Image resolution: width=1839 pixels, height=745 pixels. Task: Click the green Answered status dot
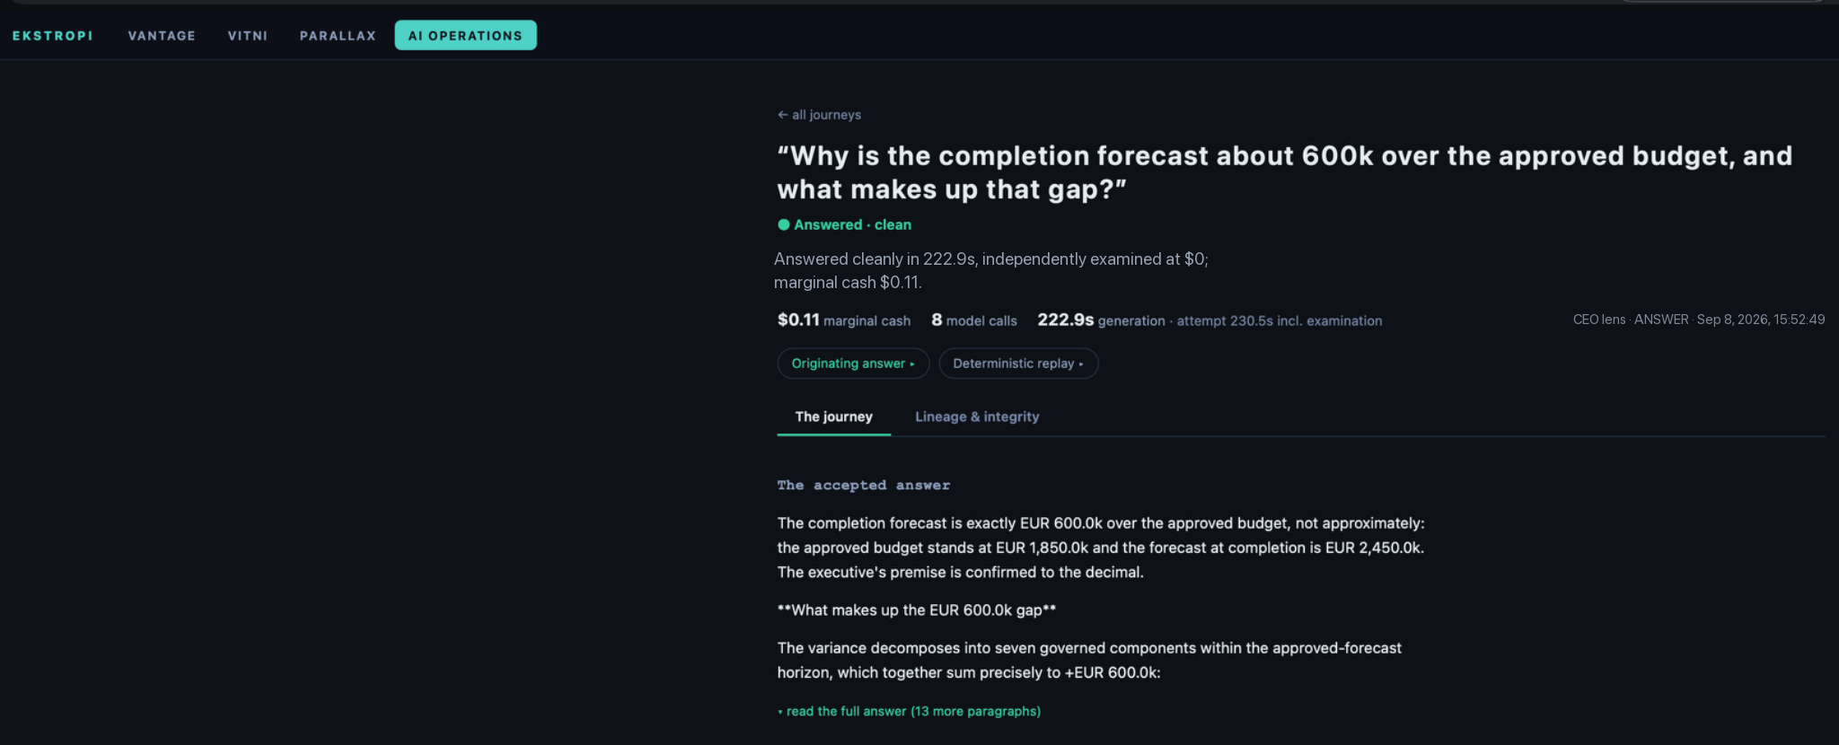pyautogui.click(x=784, y=225)
